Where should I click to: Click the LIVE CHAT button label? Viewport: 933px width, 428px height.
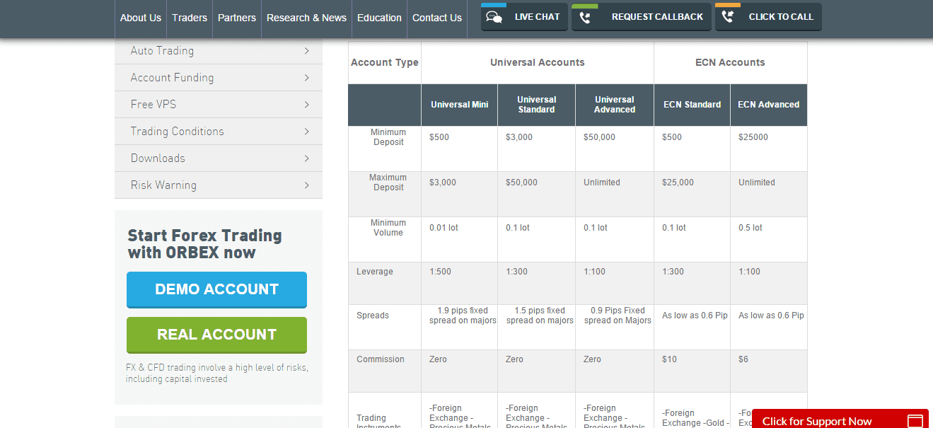coord(537,17)
